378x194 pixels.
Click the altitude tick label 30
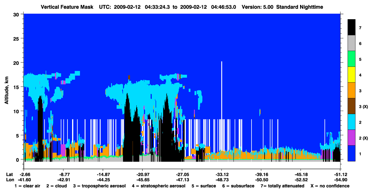click(17, 14)
